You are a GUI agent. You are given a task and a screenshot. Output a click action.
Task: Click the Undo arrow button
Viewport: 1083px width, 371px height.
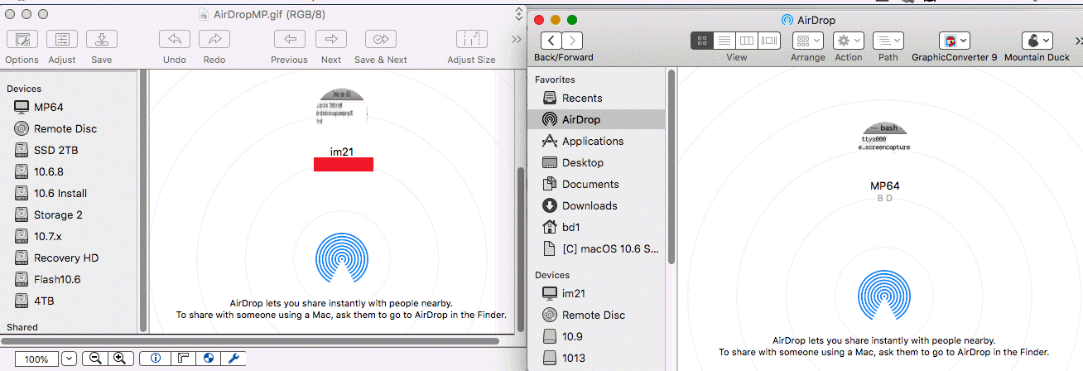[175, 39]
